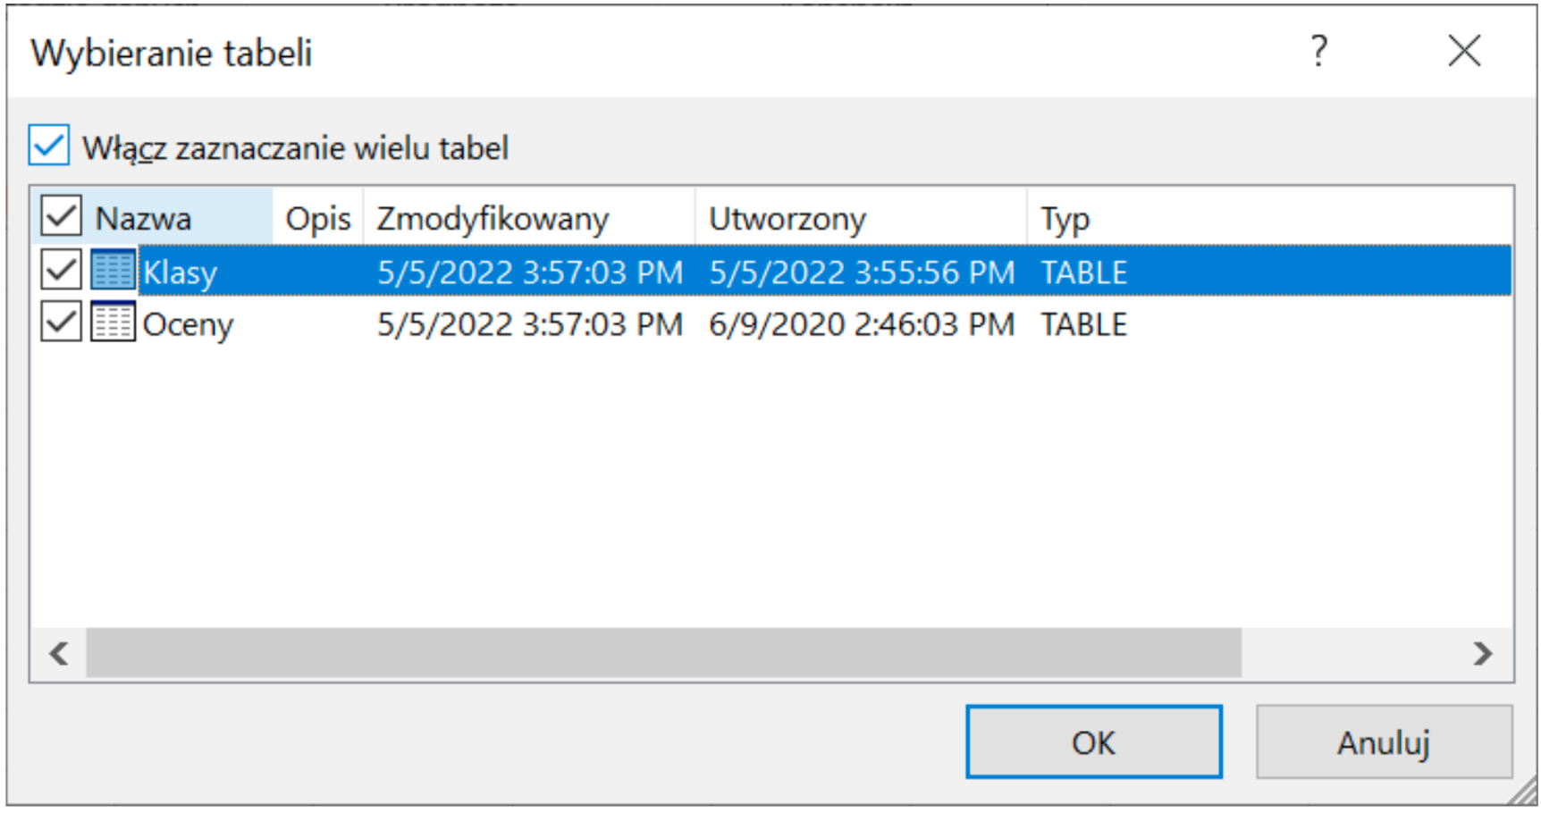Uncheck the Oceny table checkbox
The height and width of the screenshot is (813, 1541).
click(x=61, y=323)
